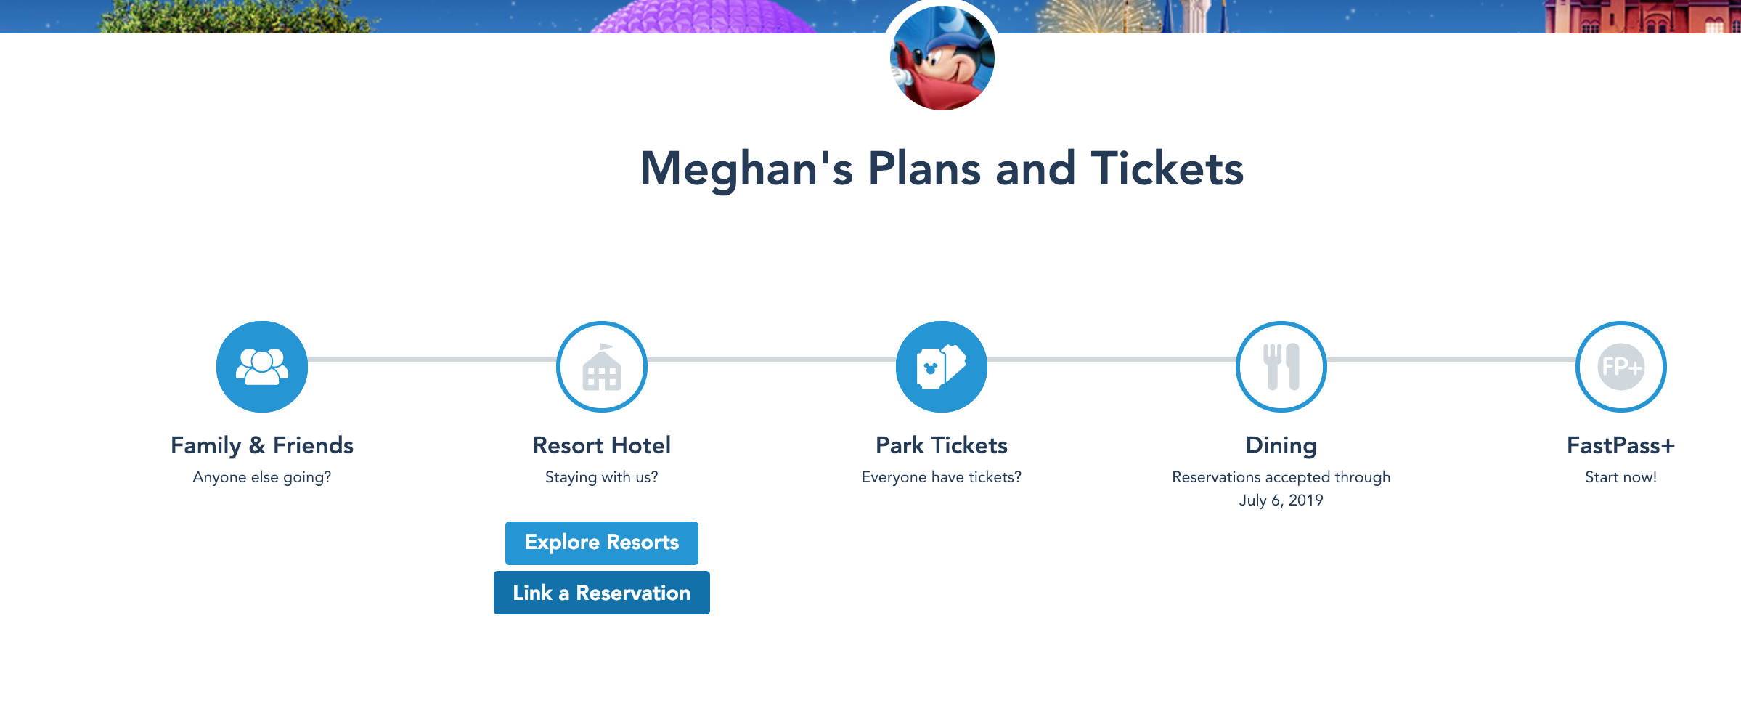Image resolution: width=1741 pixels, height=706 pixels.
Task: Click the Park Tickets heading
Action: [x=941, y=445]
